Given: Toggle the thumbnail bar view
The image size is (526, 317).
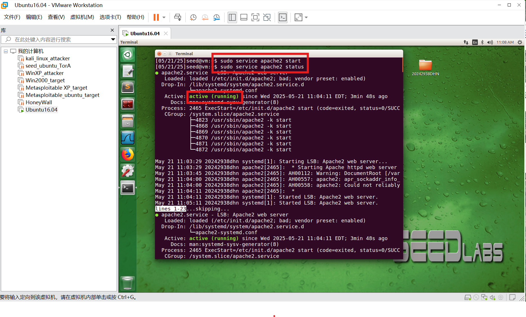Looking at the screenshot, I should [244, 17].
